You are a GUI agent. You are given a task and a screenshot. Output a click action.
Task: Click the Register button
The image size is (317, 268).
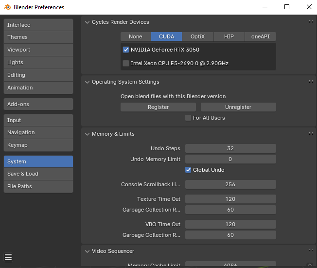[158, 107]
